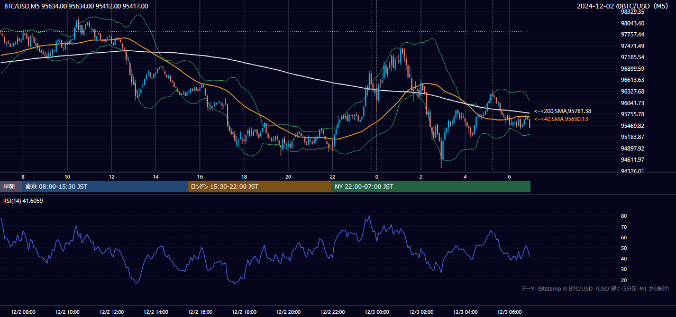The height and width of the screenshot is (317, 676).
Task: Click RSI scale value 70
Action: click(624, 227)
